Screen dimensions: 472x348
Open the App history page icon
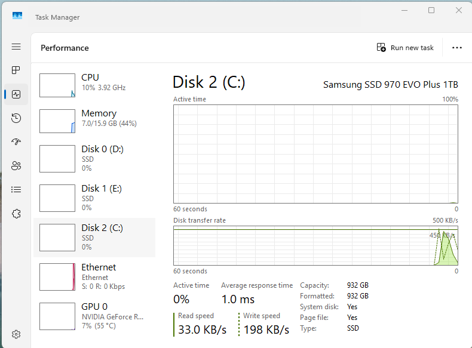click(16, 118)
